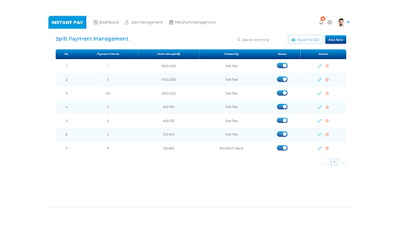Go to next page of results
The width and height of the screenshot is (402, 245).
[x=343, y=162]
